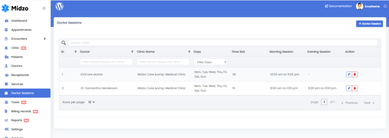Edit kiviCare doctor session pencil icon
This screenshot has width=389, height=138.
(349, 74)
